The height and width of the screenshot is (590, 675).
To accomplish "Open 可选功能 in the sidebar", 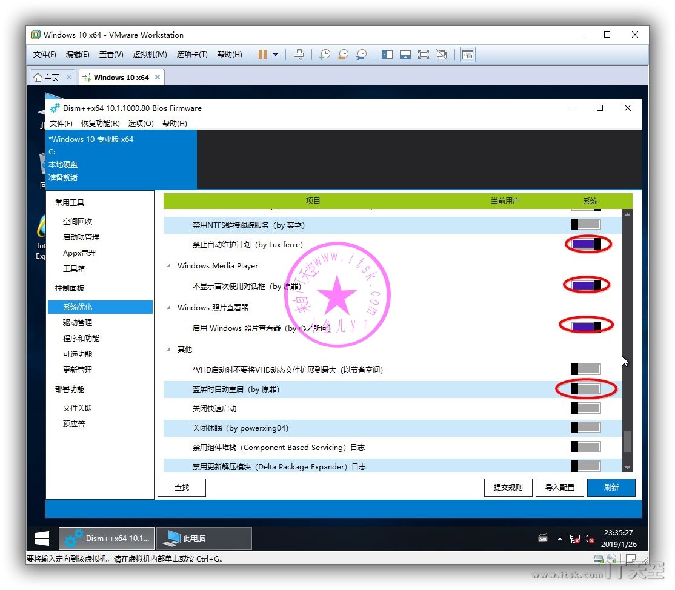I will (x=78, y=354).
